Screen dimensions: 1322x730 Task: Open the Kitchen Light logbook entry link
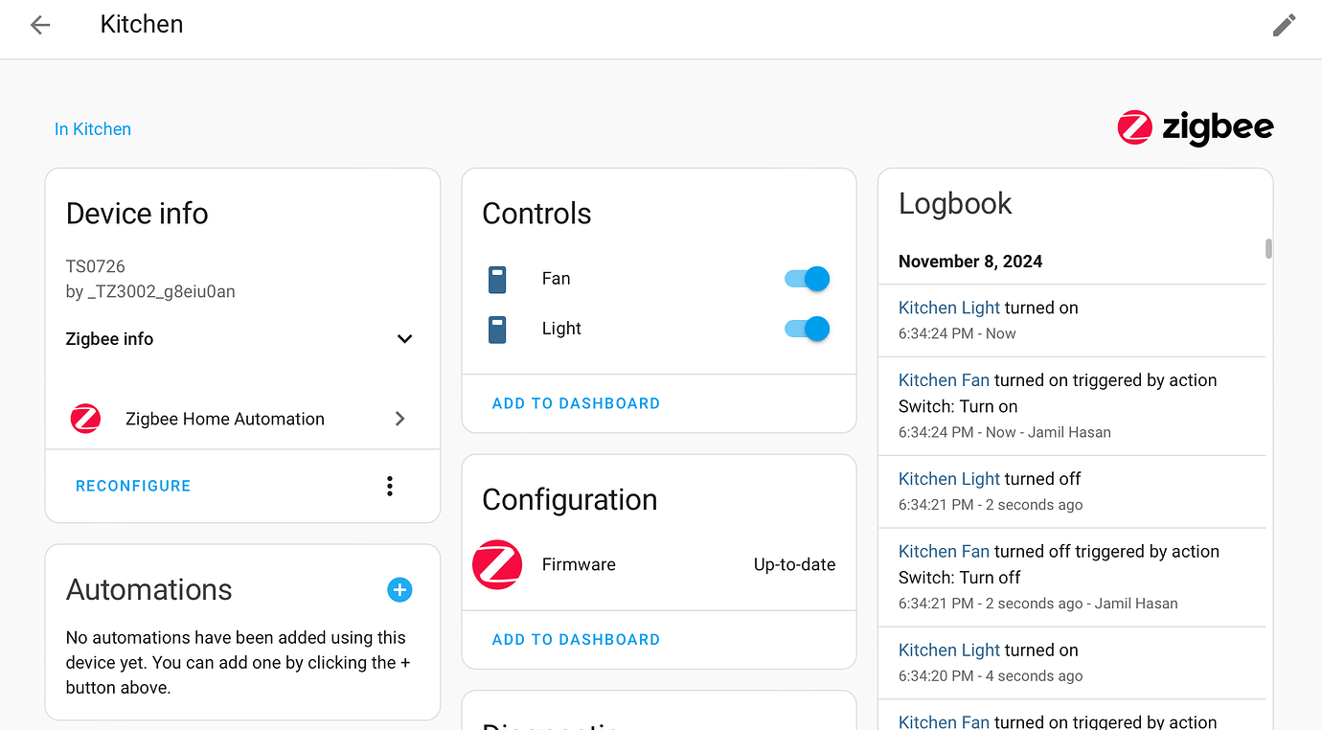click(x=948, y=308)
